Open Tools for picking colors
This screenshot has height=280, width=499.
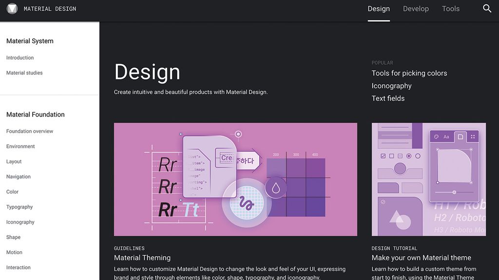[409, 73]
